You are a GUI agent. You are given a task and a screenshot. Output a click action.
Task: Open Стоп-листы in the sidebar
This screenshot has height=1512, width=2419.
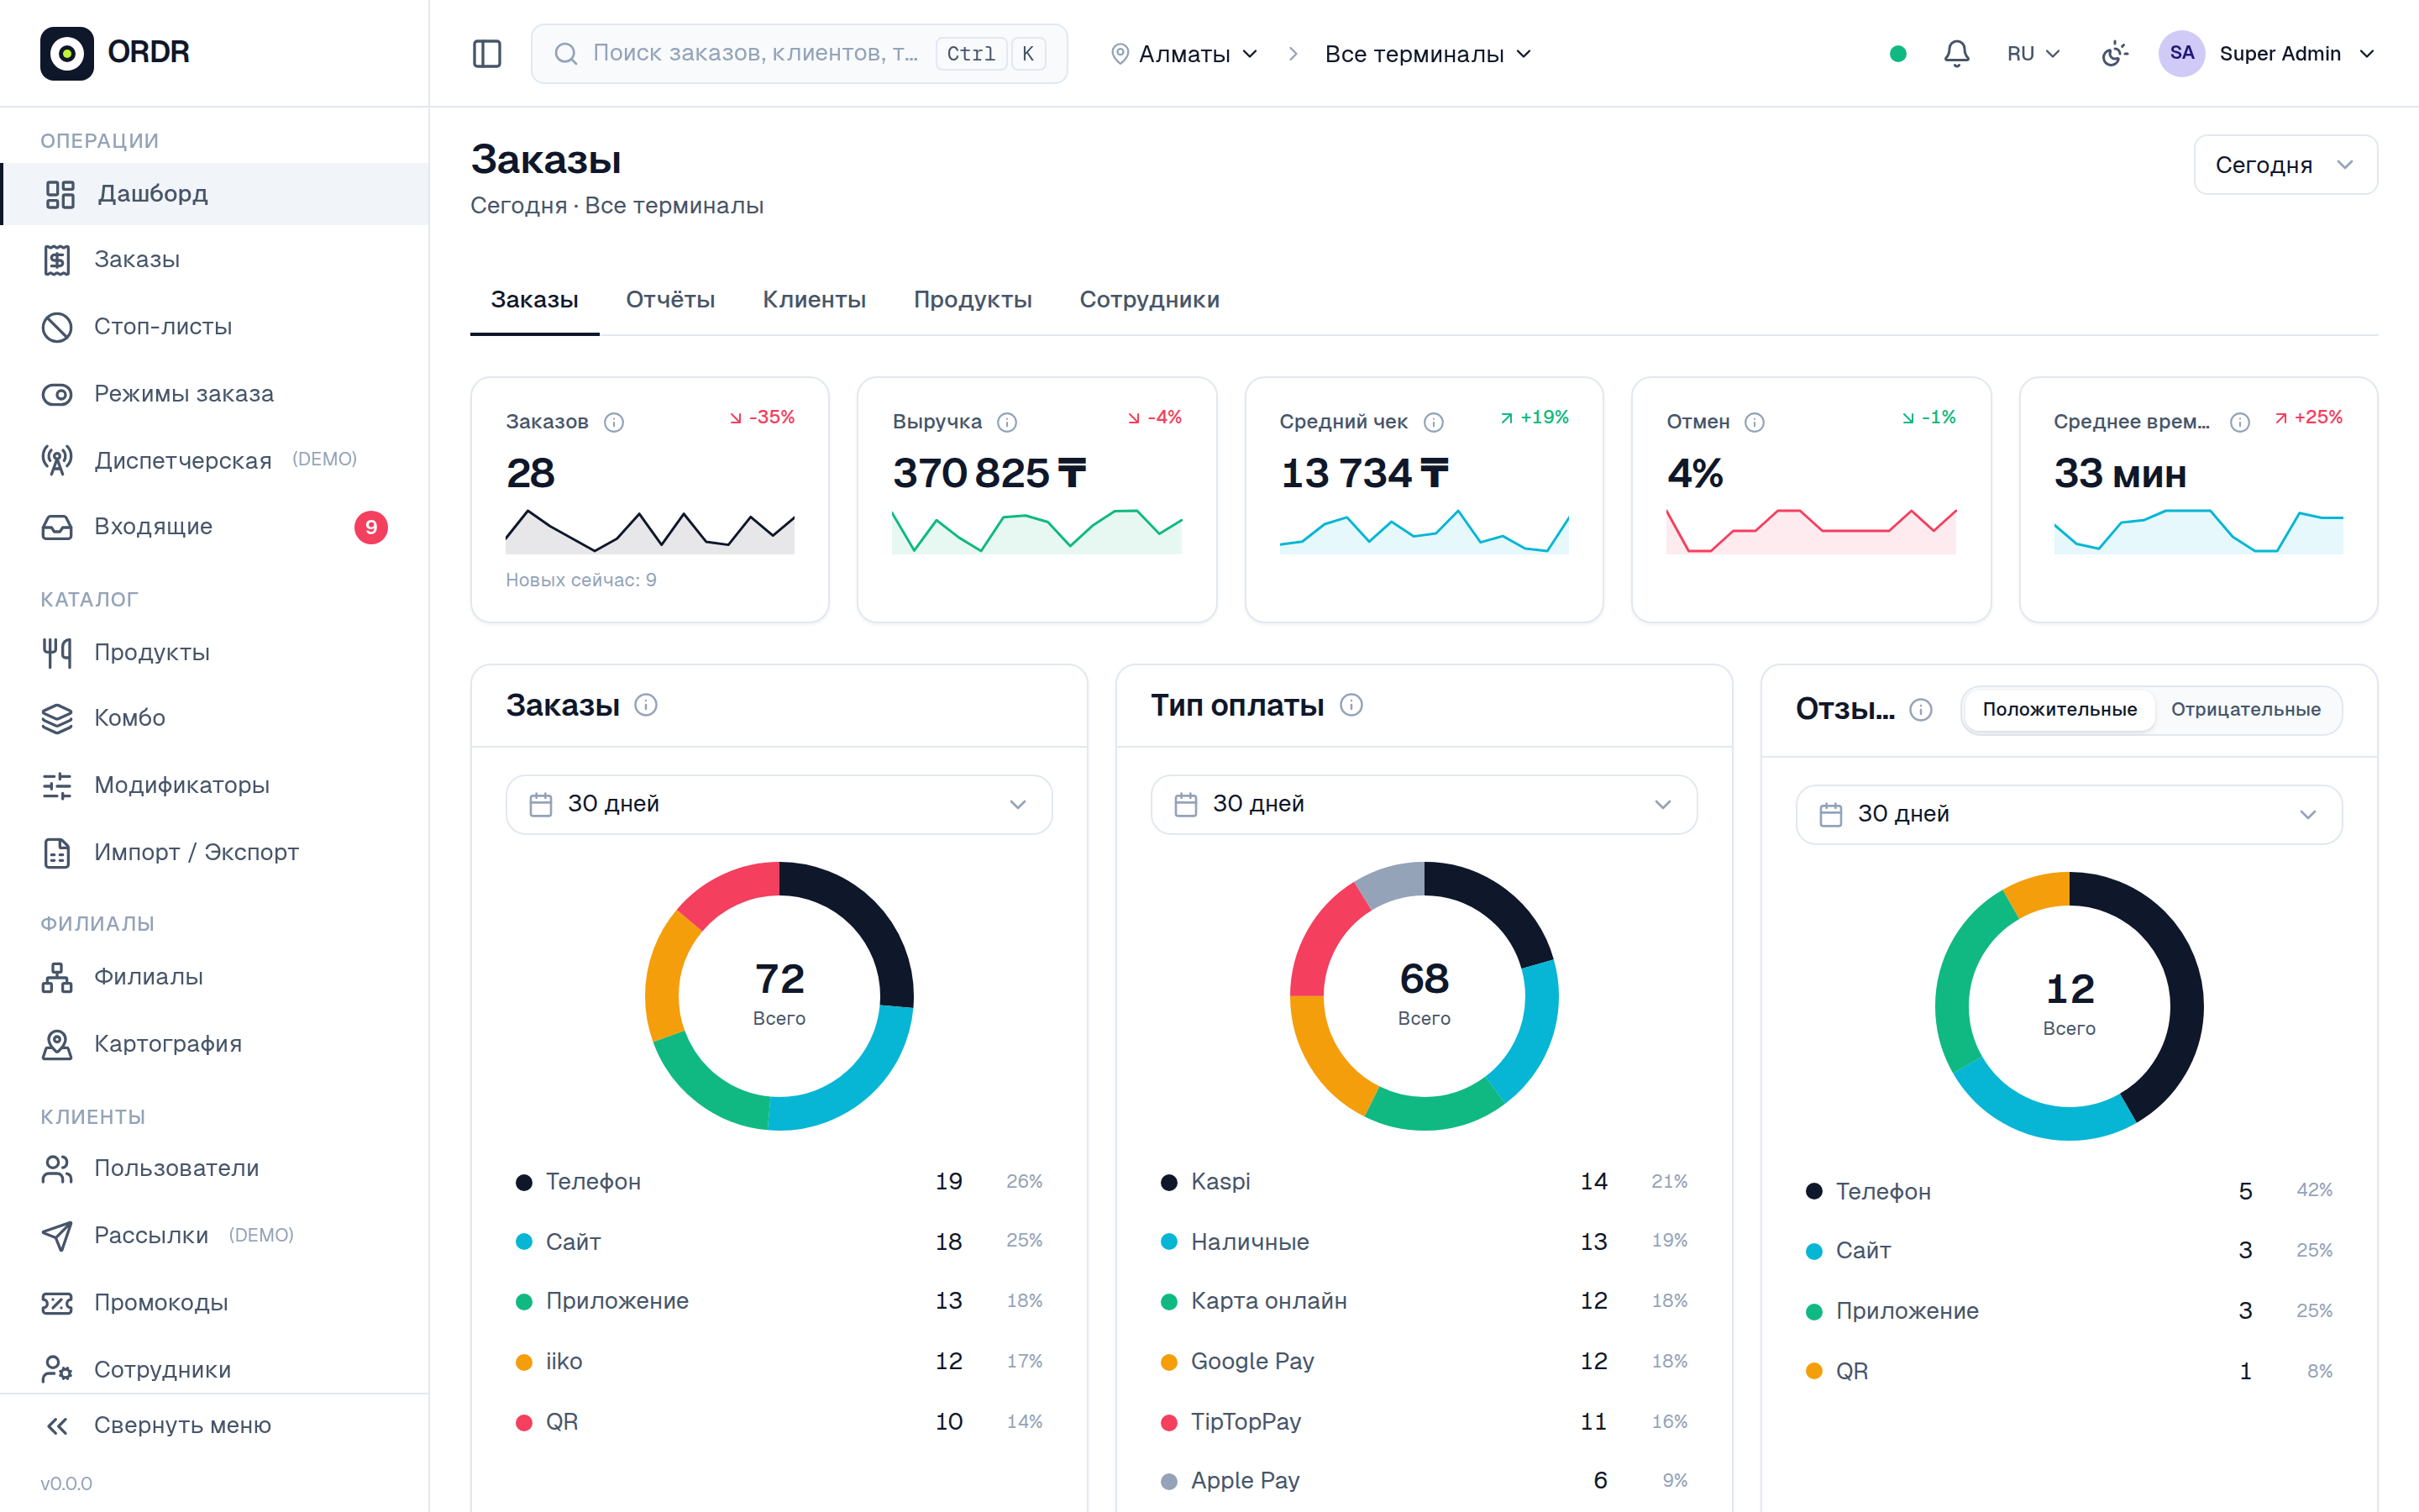(216, 327)
